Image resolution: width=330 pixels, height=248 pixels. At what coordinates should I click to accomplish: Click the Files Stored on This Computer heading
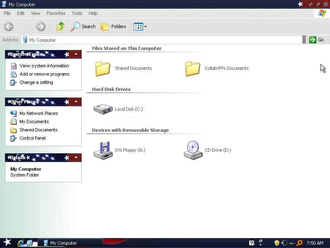127,48
